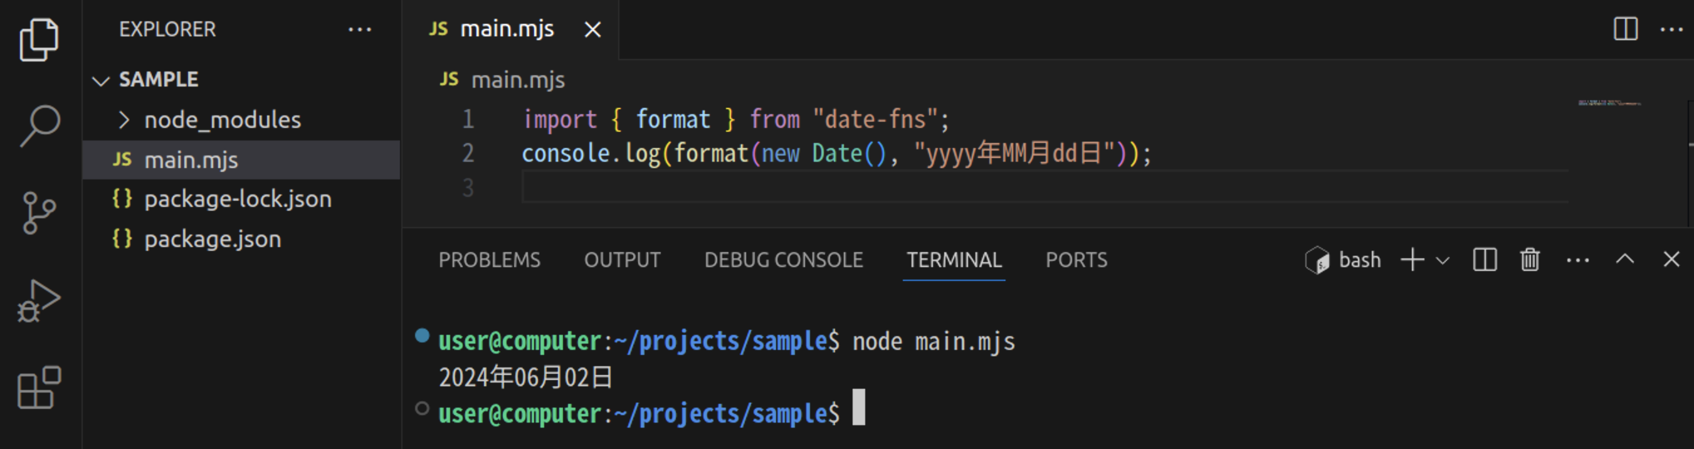Open package-lock.json in the explorer

click(238, 199)
